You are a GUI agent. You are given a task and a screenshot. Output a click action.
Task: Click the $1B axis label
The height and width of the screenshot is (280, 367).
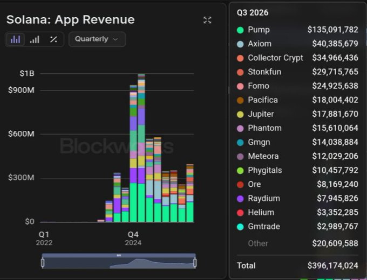(27, 74)
